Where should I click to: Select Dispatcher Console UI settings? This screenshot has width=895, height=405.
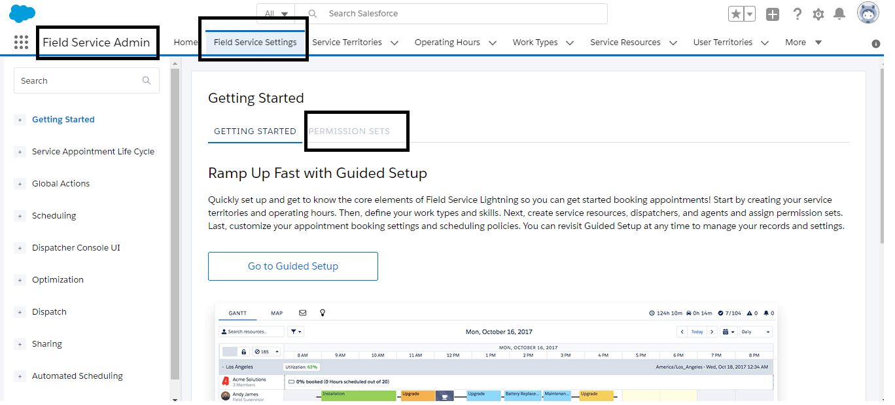click(76, 247)
